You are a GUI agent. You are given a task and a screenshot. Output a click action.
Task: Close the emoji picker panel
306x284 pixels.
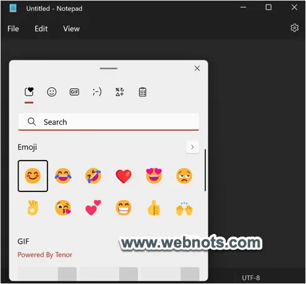tap(197, 69)
